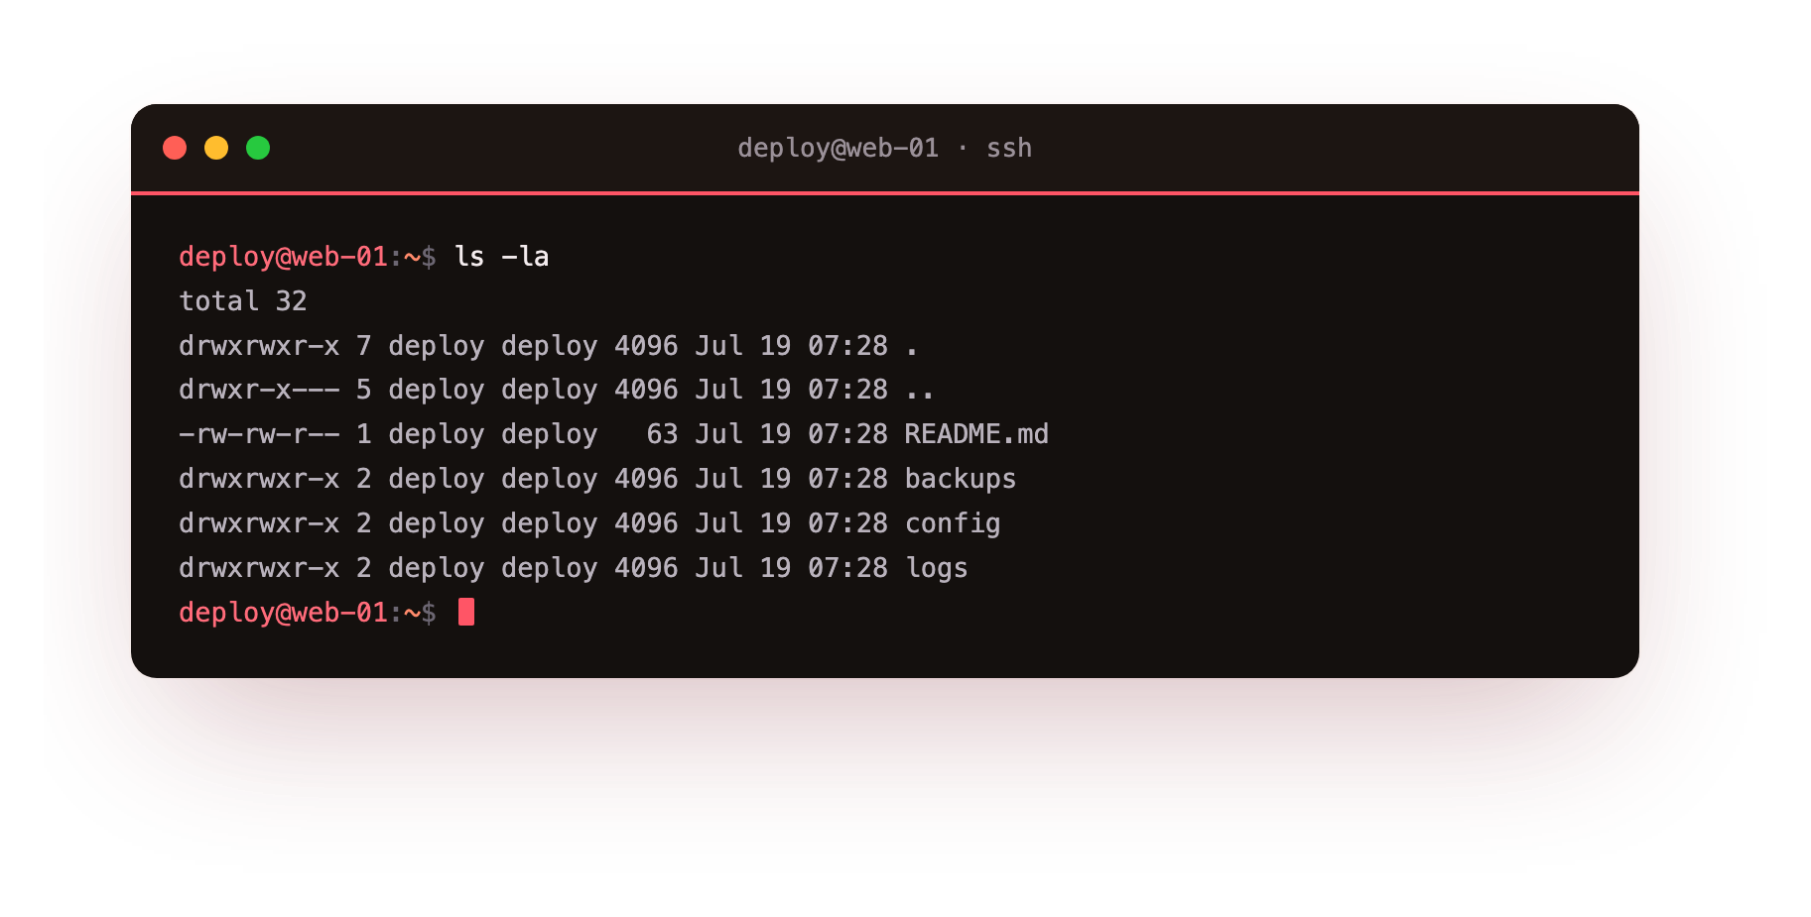The width and height of the screenshot is (1811, 917).
Task: Click the pink cursor block at the prompt
Action: [466, 613]
